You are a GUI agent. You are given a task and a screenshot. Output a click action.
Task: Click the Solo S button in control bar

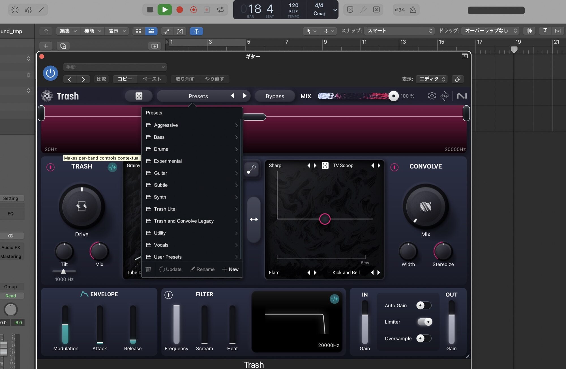click(x=376, y=10)
